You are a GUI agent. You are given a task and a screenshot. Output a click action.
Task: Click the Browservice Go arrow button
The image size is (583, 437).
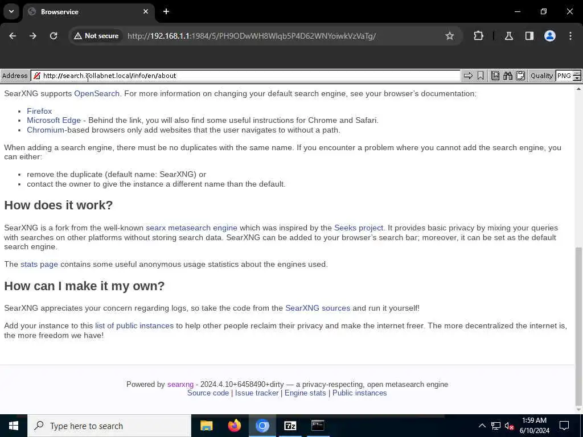(468, 76)
